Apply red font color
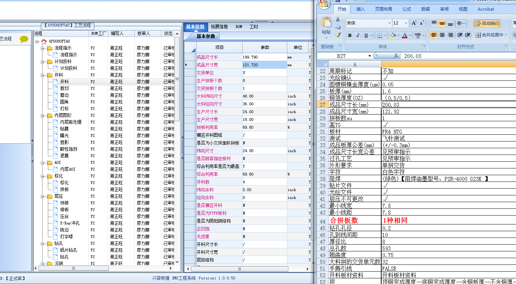This screenshot has width=516, height=284. pos(405,35)
